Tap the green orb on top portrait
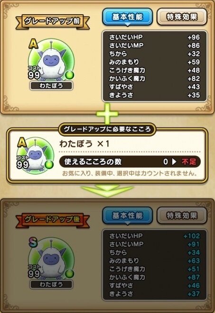 [x=70, y=75]
